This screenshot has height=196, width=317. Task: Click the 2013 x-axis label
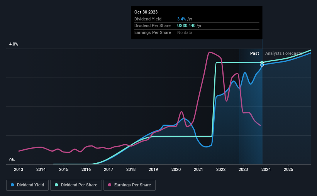click(x=19, y=169)
